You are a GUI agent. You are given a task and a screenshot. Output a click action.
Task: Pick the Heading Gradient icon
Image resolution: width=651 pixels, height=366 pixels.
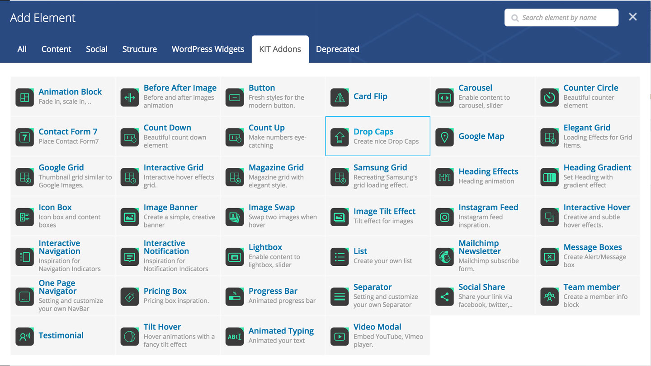coord(549,177)
